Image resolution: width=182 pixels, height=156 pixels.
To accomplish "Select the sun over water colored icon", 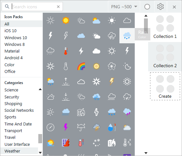I will tap(50, 143).
